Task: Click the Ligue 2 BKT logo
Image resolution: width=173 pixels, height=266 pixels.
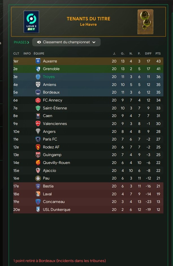Action: click(x=31, y=22)
